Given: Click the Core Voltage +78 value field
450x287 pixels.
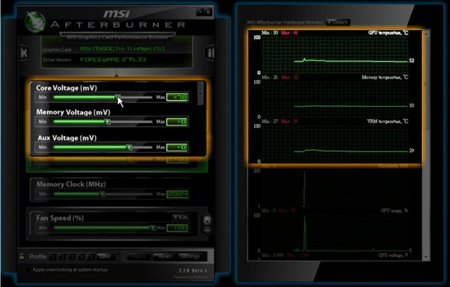Looking at the screenshot, I should click(x=177, y=98).
